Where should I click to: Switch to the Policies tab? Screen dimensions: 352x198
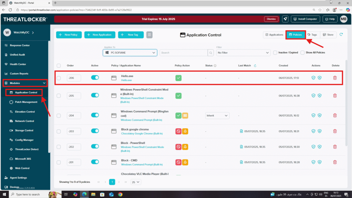click(x=295, y=35)
